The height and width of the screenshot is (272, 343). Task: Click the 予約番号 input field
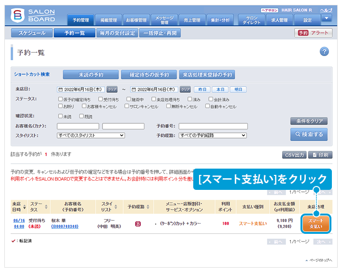213,126
